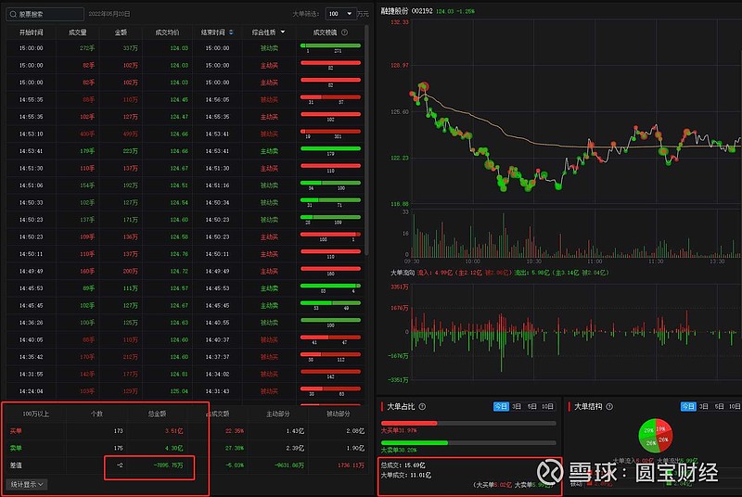Select 5日 tab in 大单结构 panel
742x497 pixels.
720,407
